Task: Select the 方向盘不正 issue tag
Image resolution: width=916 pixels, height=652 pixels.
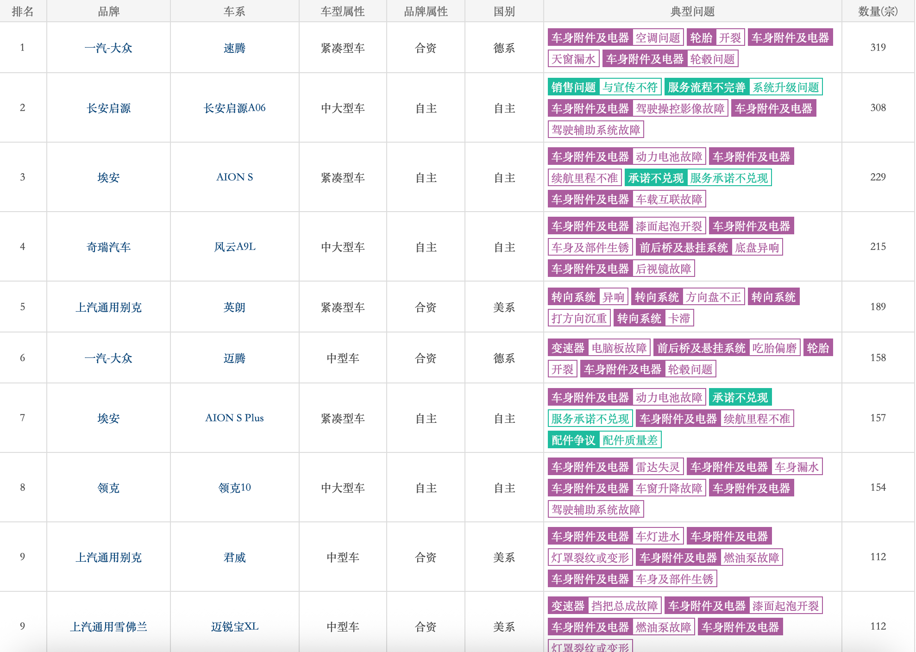Action: 713,297
